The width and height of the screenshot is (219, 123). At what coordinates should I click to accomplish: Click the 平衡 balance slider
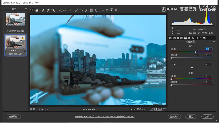point(192,67)
